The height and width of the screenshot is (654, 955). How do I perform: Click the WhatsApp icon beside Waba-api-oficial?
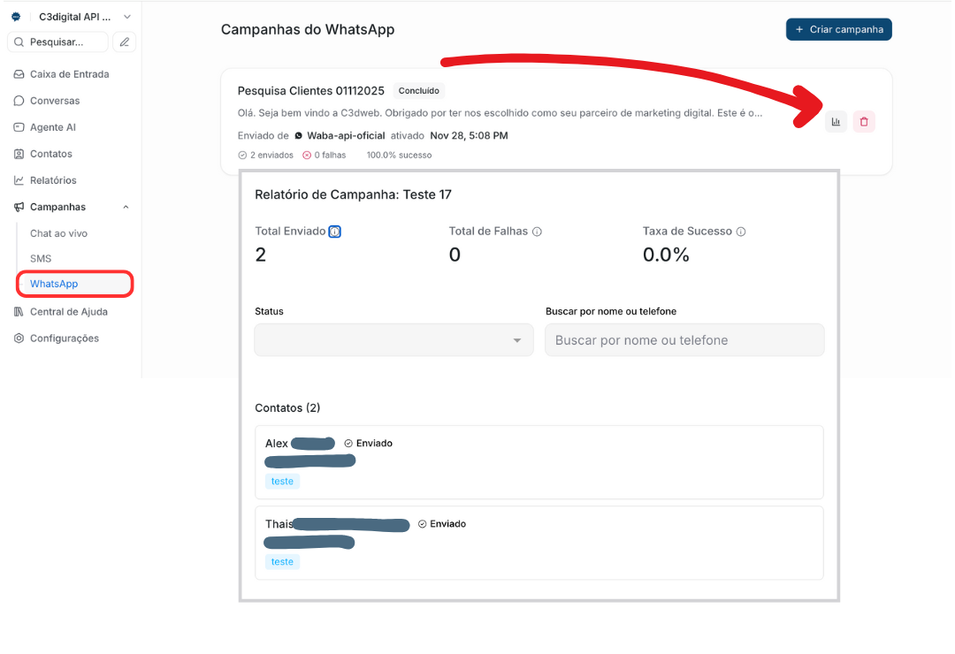point(299,136)
